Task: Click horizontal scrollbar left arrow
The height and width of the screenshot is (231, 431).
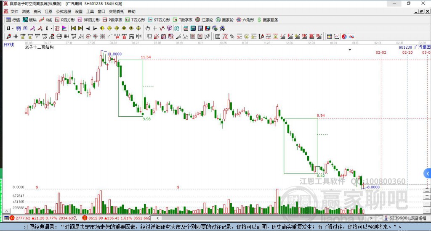Action: pos(157,218)
